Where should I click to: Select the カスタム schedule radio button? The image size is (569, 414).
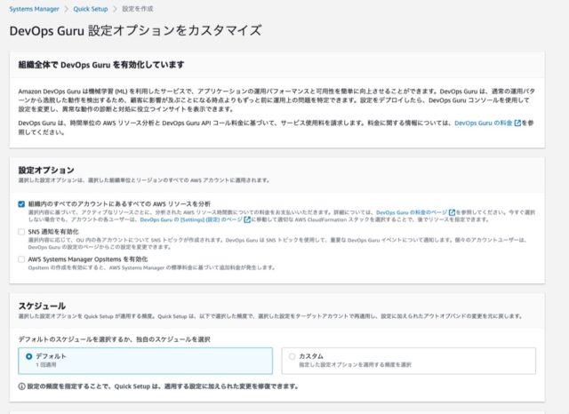[x=293, y=356]
